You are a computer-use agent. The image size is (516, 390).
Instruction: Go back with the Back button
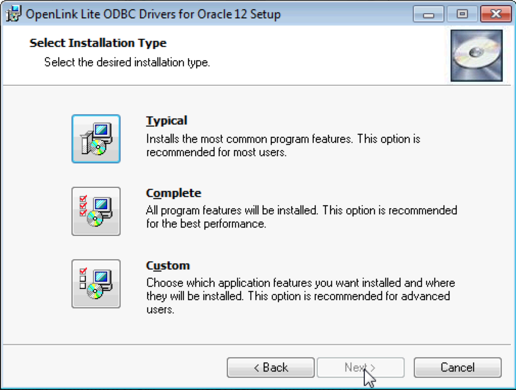(x=271, y=368)
